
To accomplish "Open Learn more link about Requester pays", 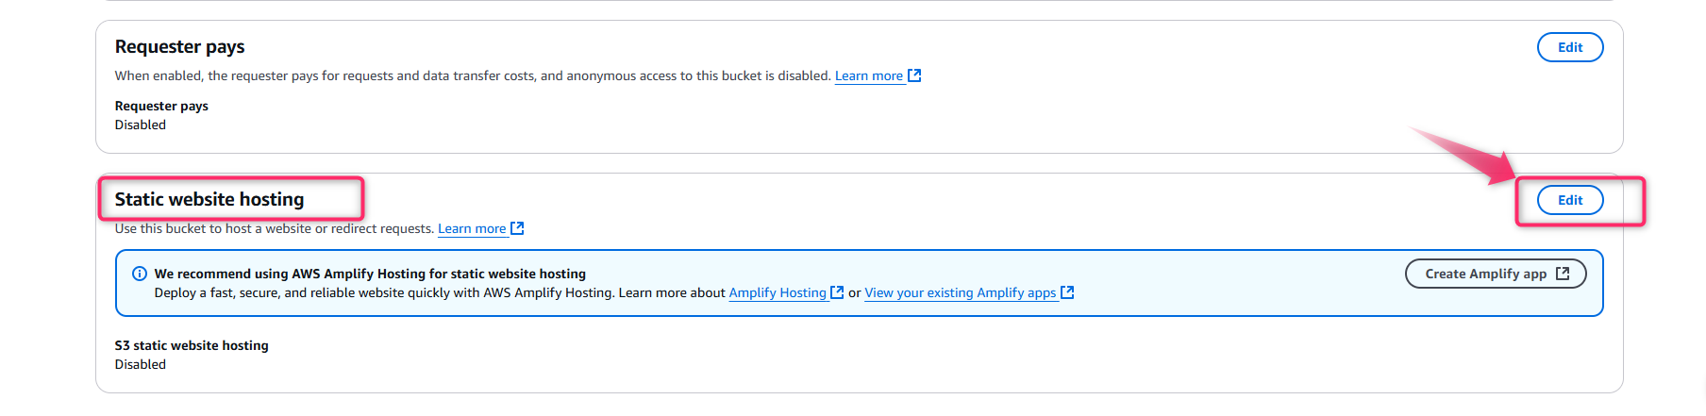I will tap(869, 75).
